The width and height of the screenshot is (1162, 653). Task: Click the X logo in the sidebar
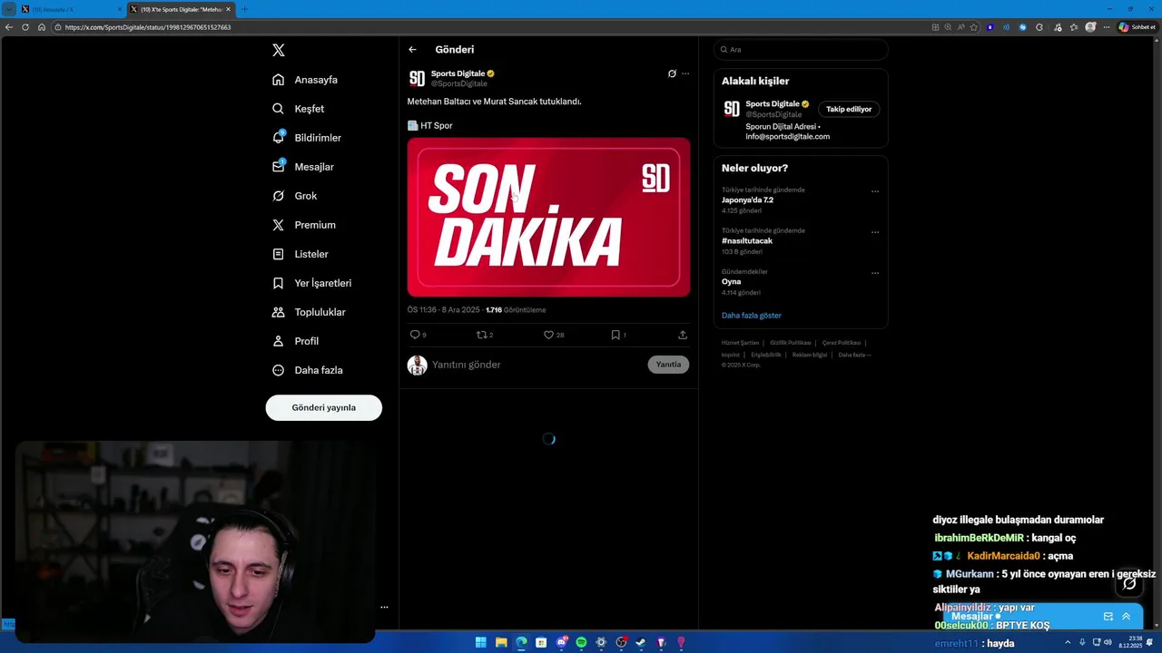[279, 50]
